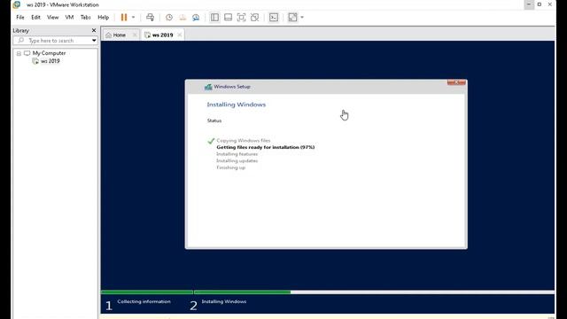Click the Windows Setup title icon
Screen dimensions: 567x319
tap(208, 87)
